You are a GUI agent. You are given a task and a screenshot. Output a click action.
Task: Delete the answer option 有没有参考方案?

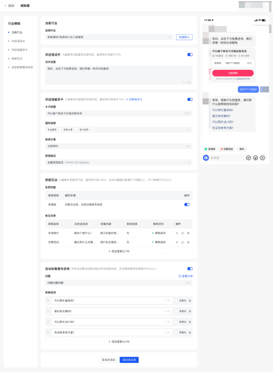pyautogui.click(x=190, y=333)
